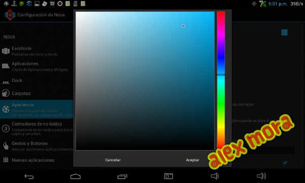Click the Escritorio screens icon
This screenshot has height=183, width=305.
6,51
